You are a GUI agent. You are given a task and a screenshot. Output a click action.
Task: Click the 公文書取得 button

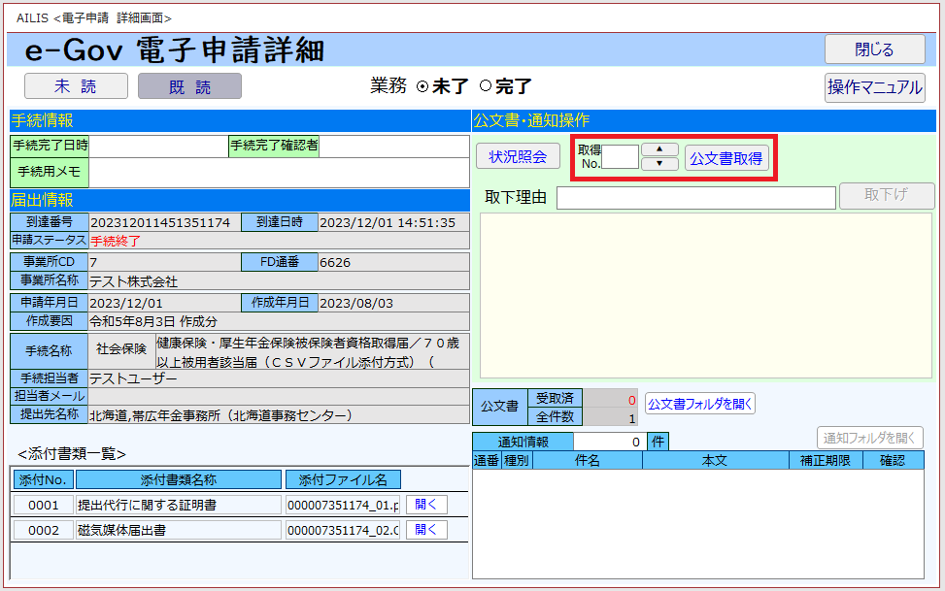[726, 158]
